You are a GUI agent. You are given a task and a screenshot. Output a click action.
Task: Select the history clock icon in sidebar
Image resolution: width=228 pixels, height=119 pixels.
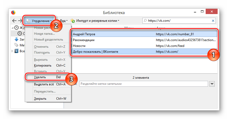(x=16, y=28)
